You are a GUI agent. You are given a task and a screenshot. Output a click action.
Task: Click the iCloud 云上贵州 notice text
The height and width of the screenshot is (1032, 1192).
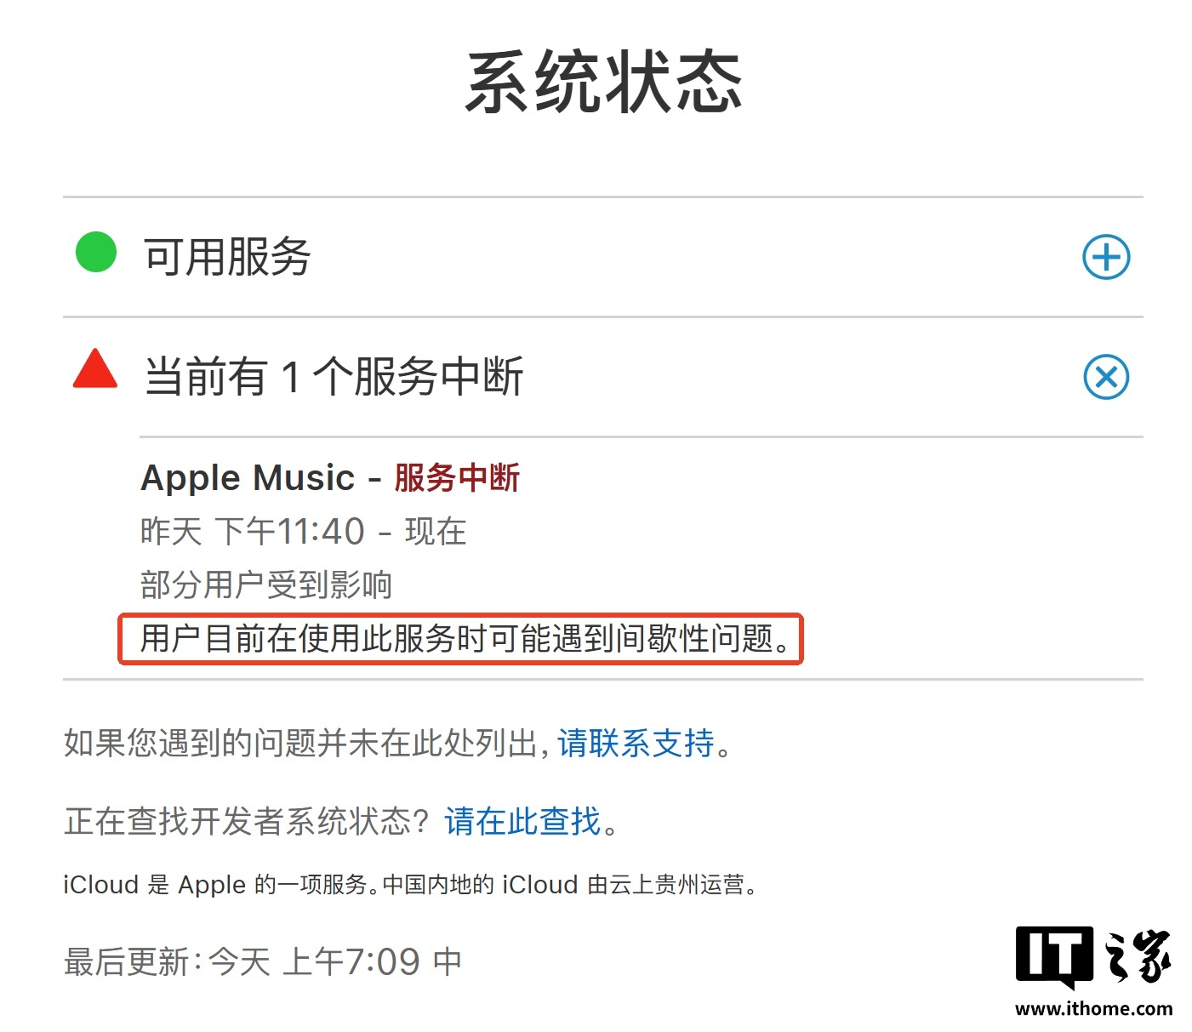click(410, 885)
